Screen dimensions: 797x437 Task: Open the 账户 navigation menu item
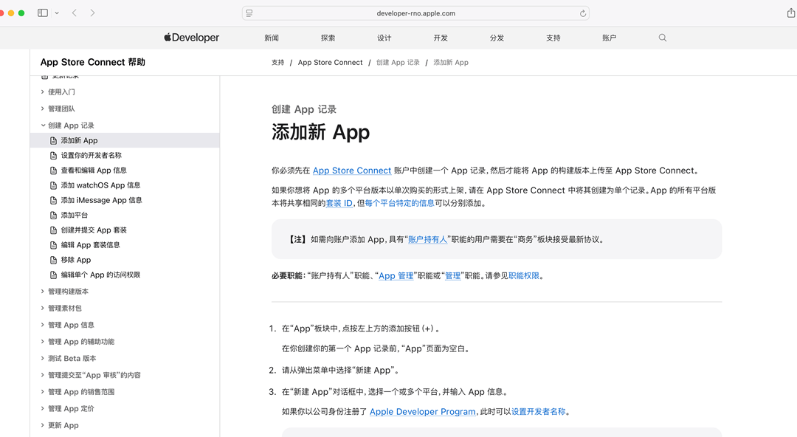(x=609, y=38)
